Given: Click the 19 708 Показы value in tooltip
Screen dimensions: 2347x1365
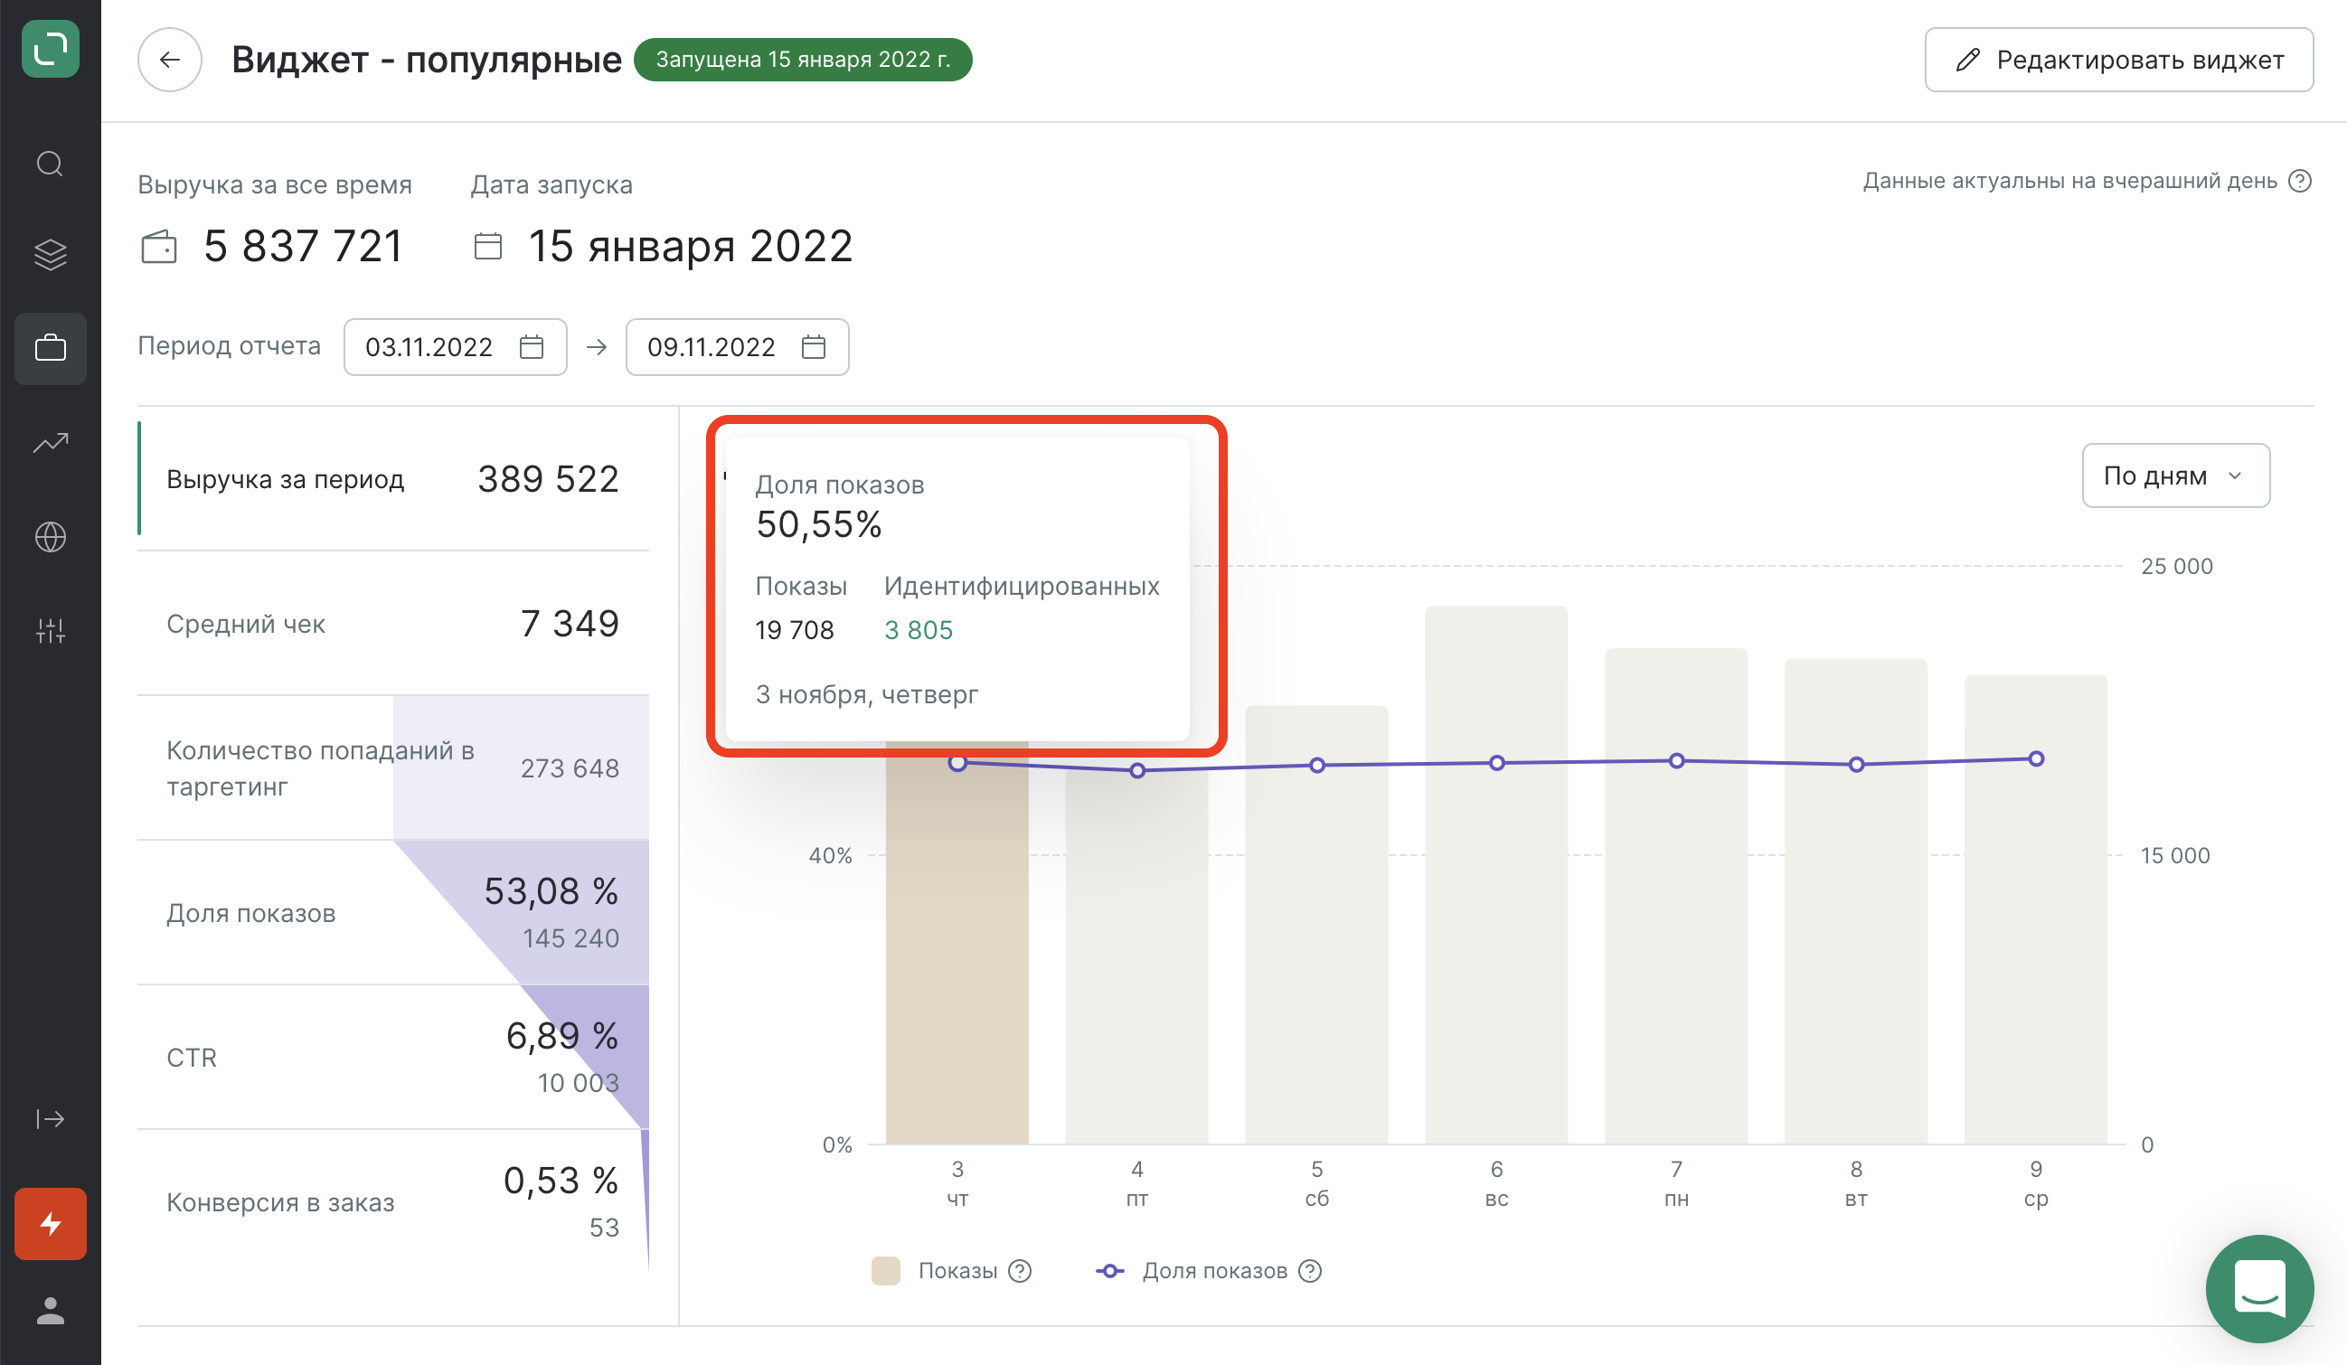Looking at the screenshot, I should tap(795, 630).
